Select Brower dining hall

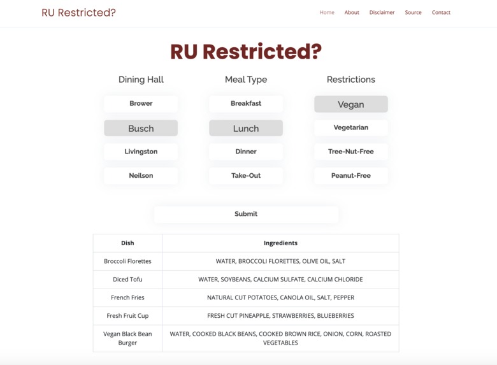pos(141,104)
